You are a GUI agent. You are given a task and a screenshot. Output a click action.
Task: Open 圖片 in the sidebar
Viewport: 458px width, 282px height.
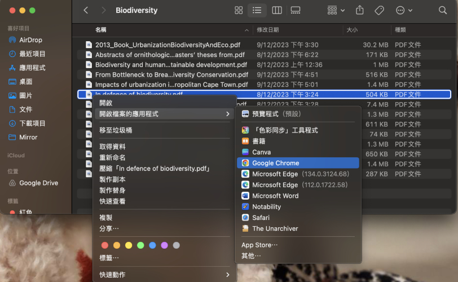[x=20, y=95]
